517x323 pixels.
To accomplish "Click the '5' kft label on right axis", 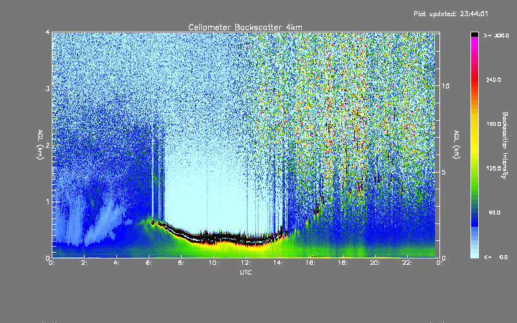I will (x=444, y=172).
